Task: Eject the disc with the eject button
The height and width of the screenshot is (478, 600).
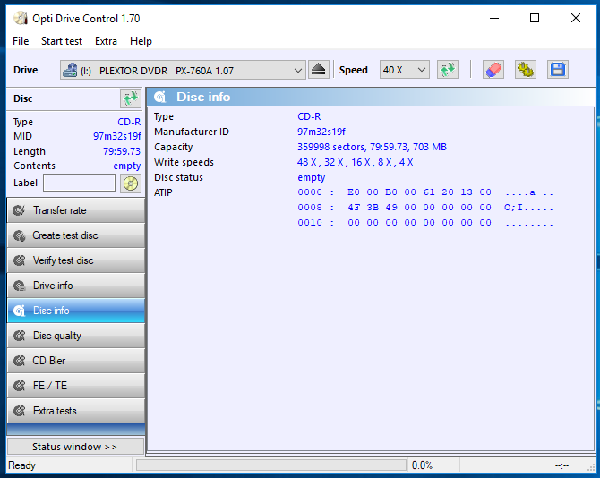Action: point(319,70)
